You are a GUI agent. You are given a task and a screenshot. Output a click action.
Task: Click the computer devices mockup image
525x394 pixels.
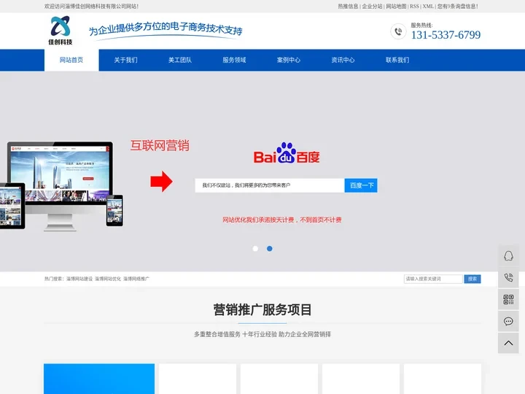[61, 186]
